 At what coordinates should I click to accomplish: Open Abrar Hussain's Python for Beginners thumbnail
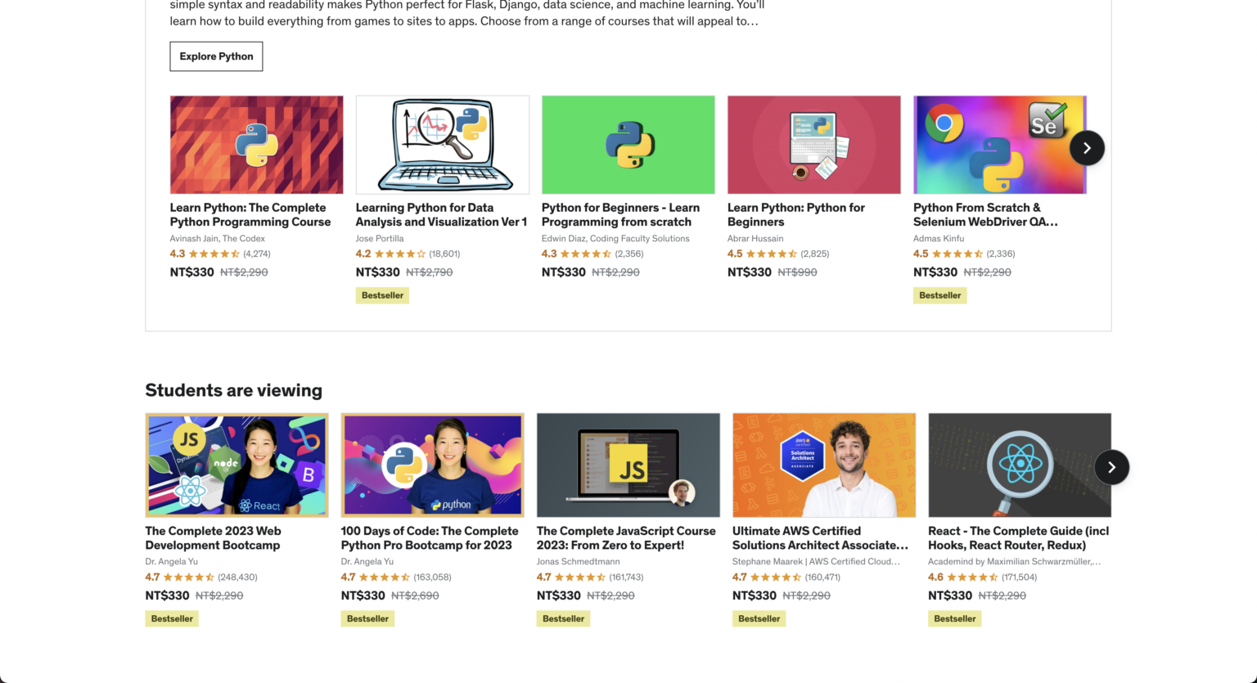813,145
